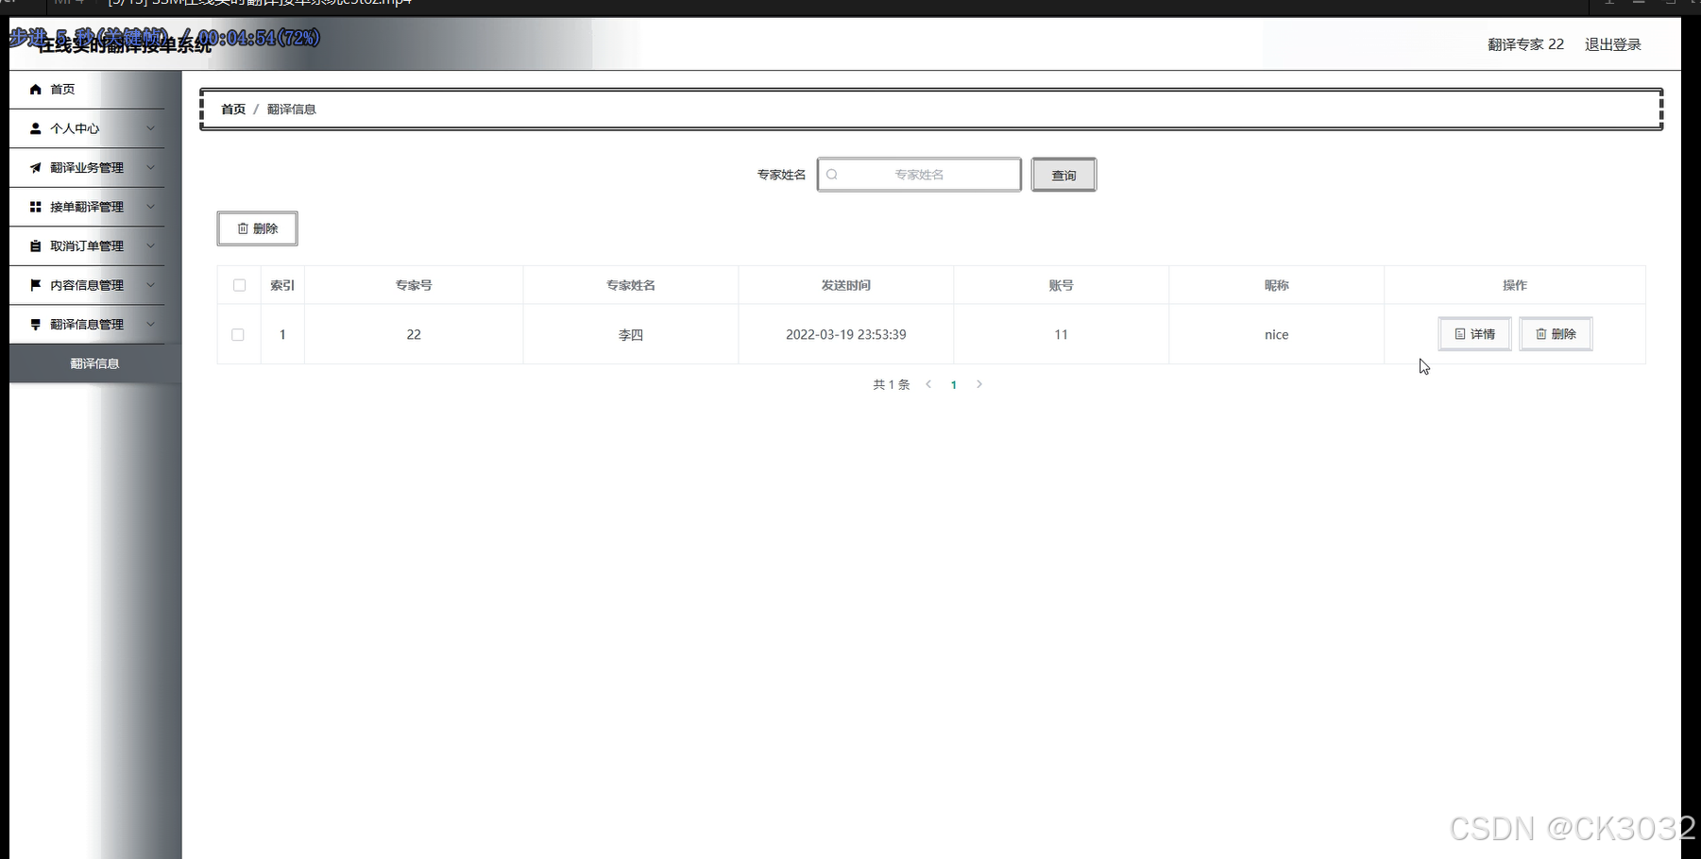Click the person icon next to 个人中心
Viewport: 1701px width, 859px height.
pyautogui.click(x=36, y=127)
